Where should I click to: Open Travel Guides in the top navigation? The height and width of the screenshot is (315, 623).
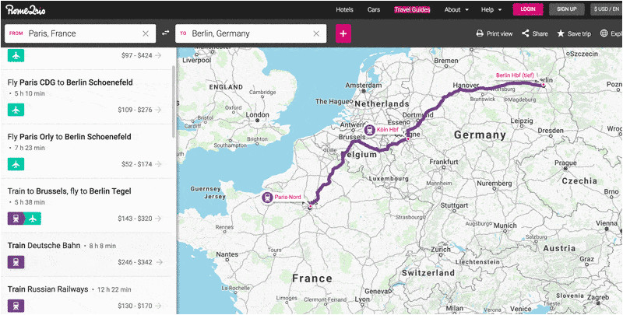(412, 9)
